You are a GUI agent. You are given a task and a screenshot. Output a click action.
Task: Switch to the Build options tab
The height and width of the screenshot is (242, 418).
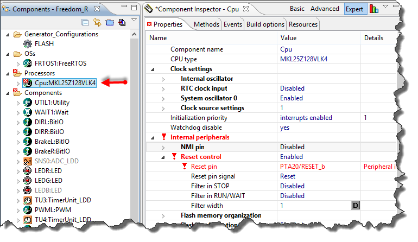pos(265,24)
